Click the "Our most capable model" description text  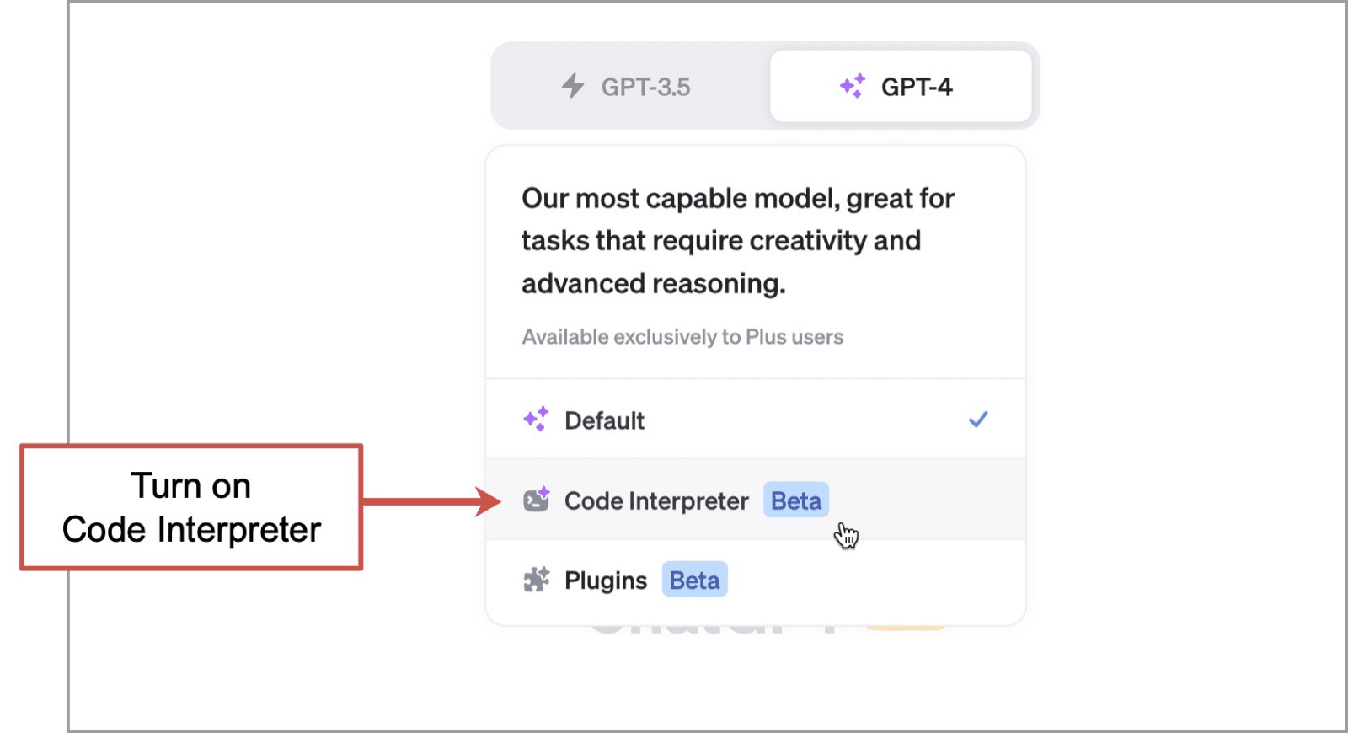[738, 241]
